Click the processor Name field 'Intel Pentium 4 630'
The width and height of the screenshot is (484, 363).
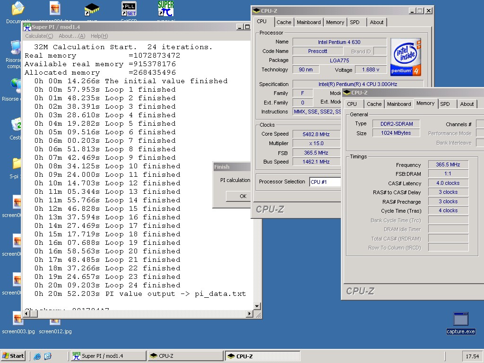[339, 42]
